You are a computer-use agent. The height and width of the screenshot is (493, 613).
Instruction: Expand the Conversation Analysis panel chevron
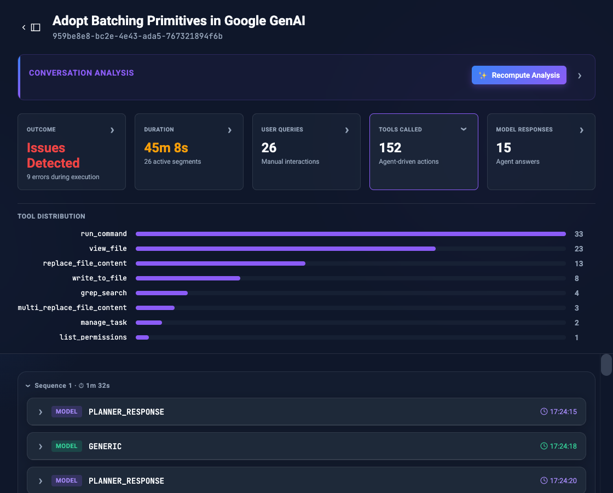(x=580, y=76)
